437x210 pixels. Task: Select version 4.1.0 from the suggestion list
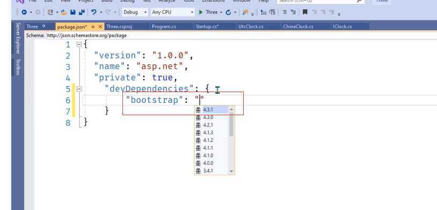coord(212,155)
